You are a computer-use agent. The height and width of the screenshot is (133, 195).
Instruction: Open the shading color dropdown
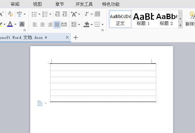click(x=92, y=25)
